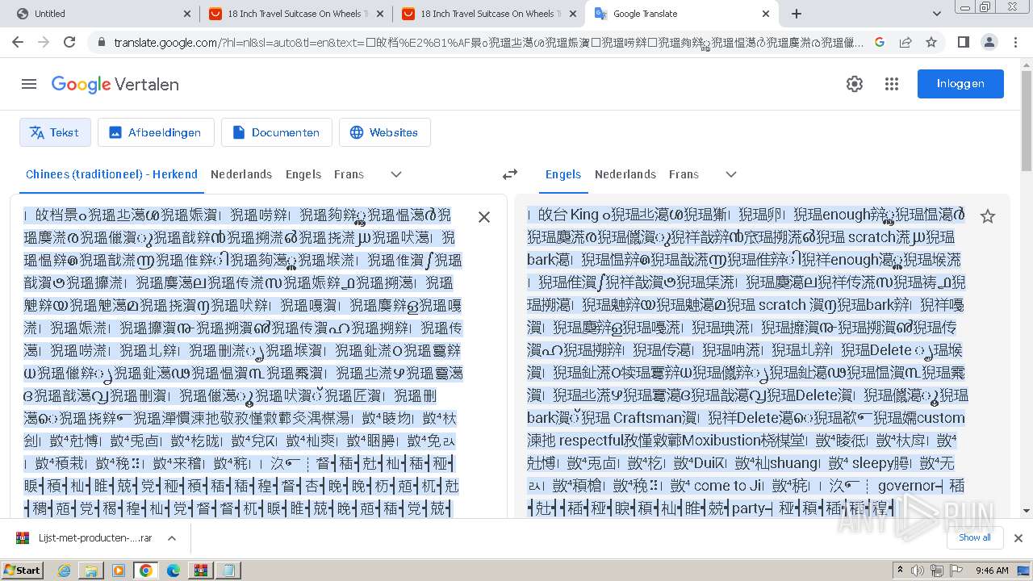This screenshot has height=581, width=1033.
Task: View site information lock icon
Action: pos(101,42)
